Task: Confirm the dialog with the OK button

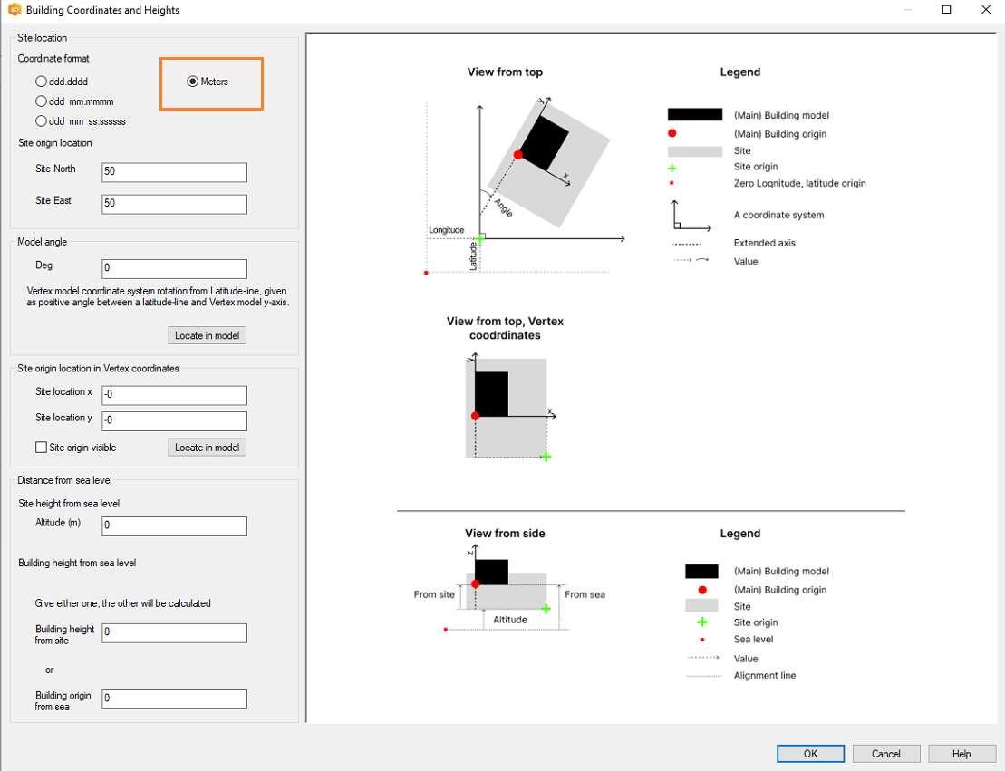Action: coord(810,754)
